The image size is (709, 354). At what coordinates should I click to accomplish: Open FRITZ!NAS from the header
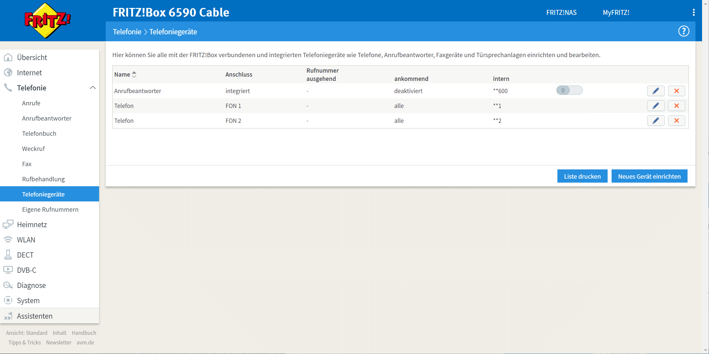pyautogui.click(x=561, y=13)
